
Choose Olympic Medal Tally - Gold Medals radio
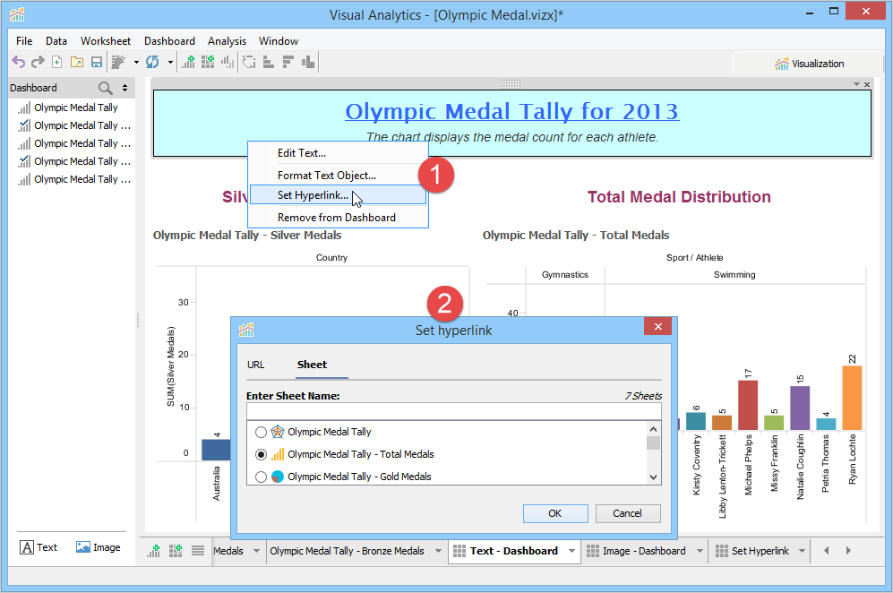coord(261,477)
